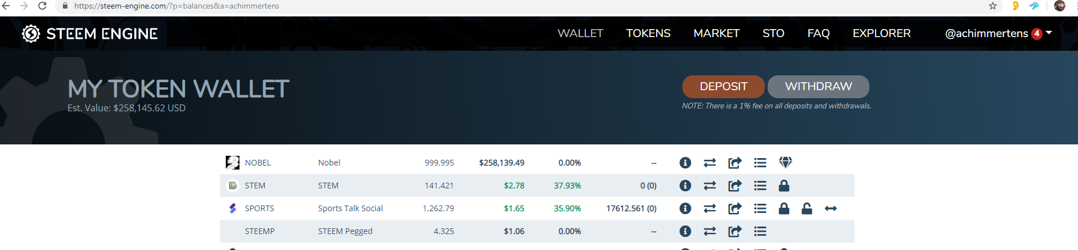Open the info icon for NOBEL token

[x=685, y=163]
